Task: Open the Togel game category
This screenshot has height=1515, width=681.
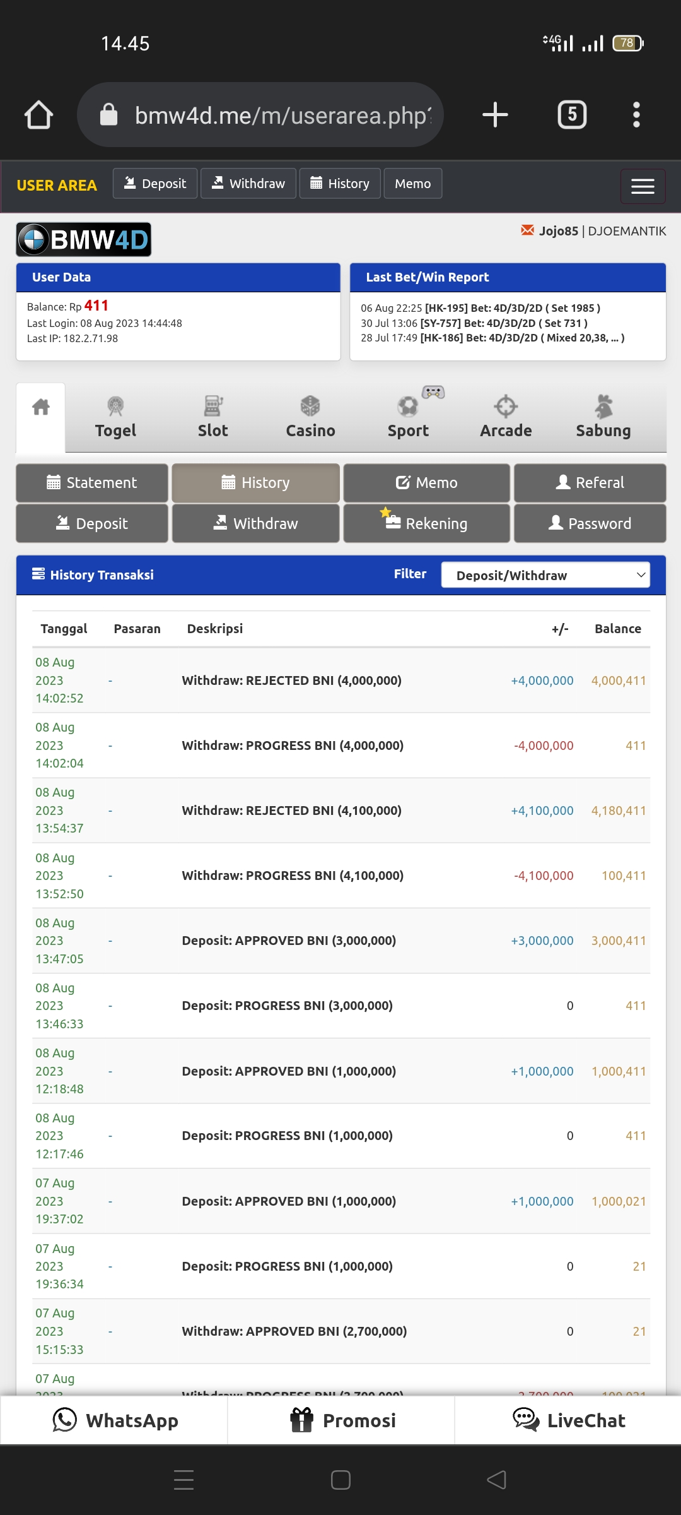Action: (115, 417)
